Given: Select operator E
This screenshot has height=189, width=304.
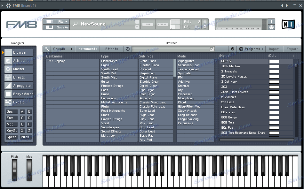Looking at the screenshot, I should point(22,125).
